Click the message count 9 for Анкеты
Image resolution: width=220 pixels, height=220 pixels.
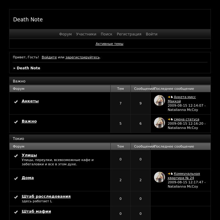pyautogui.click(x=141, y=103)
